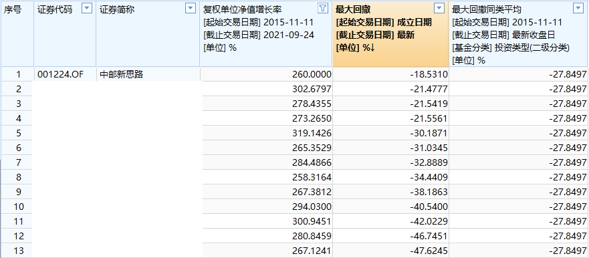Select the drawdown value -18.5310
589x258 pixels.
[429, 75]
